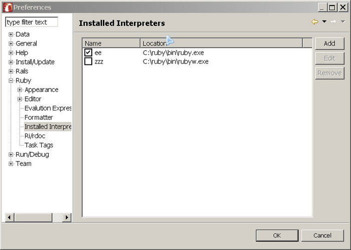Open the forward history dropdown arrow
Screen dimensions: 351x250
[342, 21]
